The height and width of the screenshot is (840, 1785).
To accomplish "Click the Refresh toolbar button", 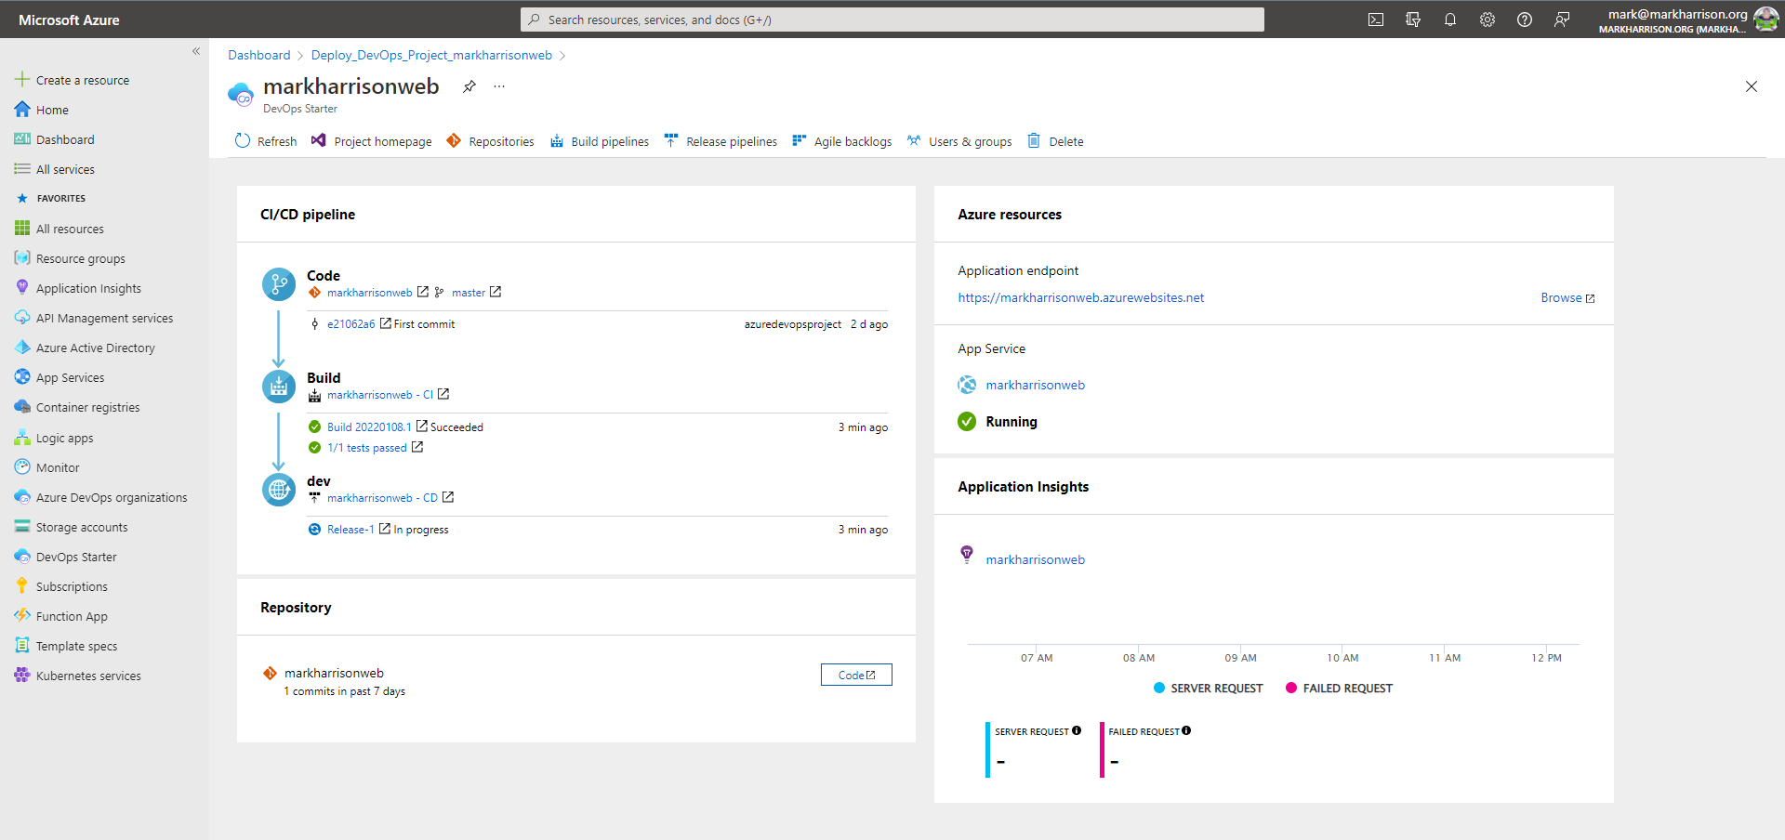I will tap(266, 141).
